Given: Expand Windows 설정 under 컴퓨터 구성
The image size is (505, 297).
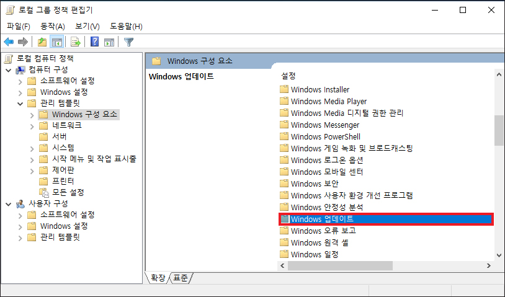Looking at the screenshot, I should tap(20, 92).
